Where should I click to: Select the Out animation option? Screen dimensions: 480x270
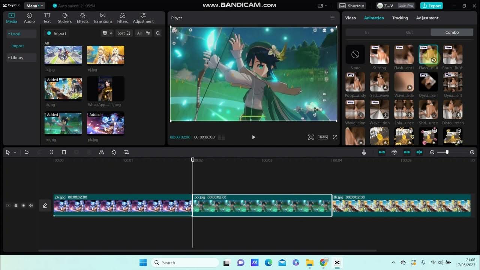[409, 32]
